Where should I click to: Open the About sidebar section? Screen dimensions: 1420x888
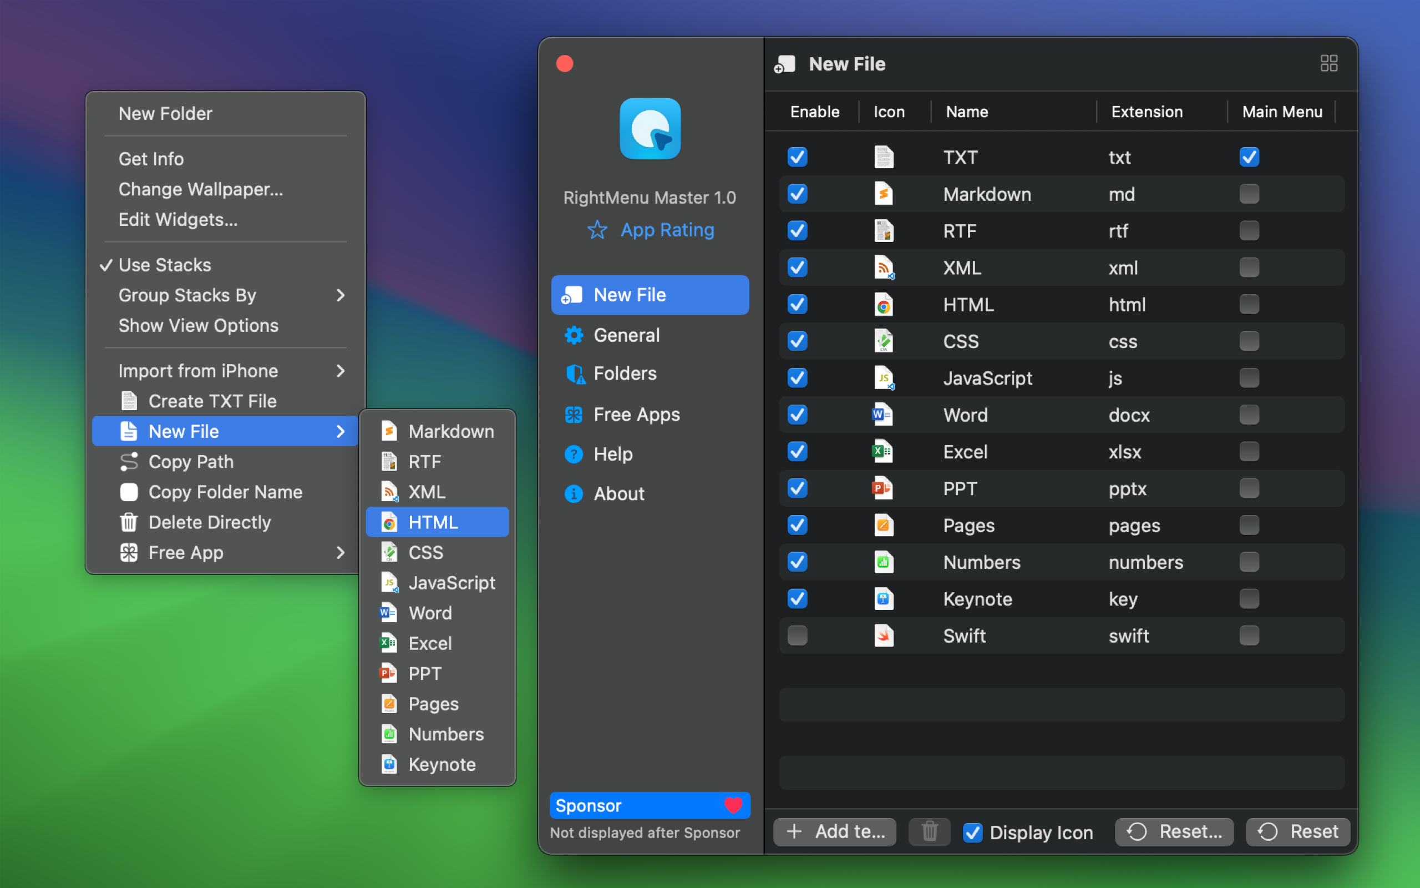(650, 493)
